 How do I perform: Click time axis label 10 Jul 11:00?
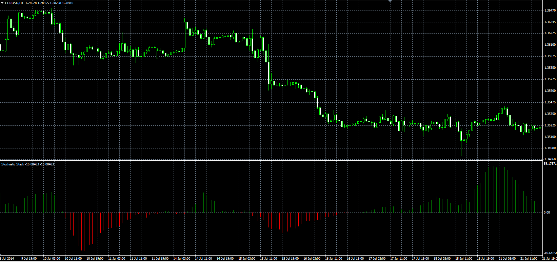73,259
